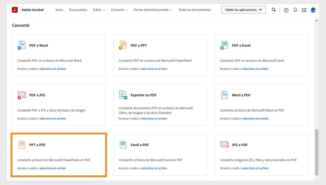Click the PDF a JPG image icon
The image size is (326, 185).
pyautogui.click(x=22, y=95)
